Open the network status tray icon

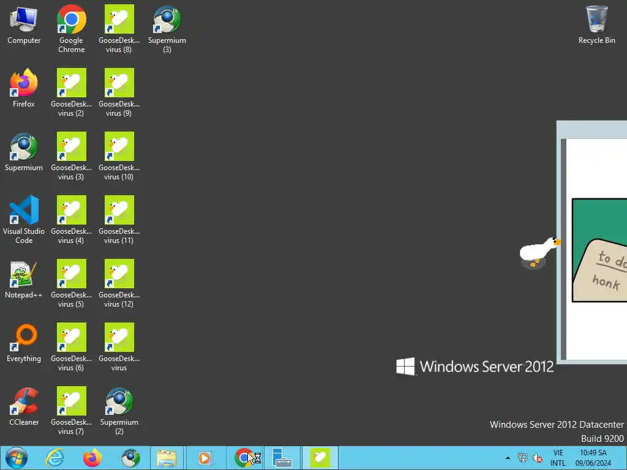click(522, 458)
